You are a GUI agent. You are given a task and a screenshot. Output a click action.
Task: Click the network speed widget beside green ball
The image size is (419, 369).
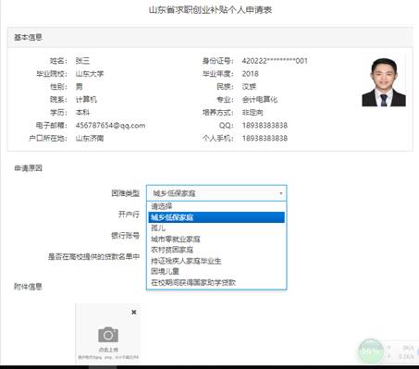click(401, 351)
